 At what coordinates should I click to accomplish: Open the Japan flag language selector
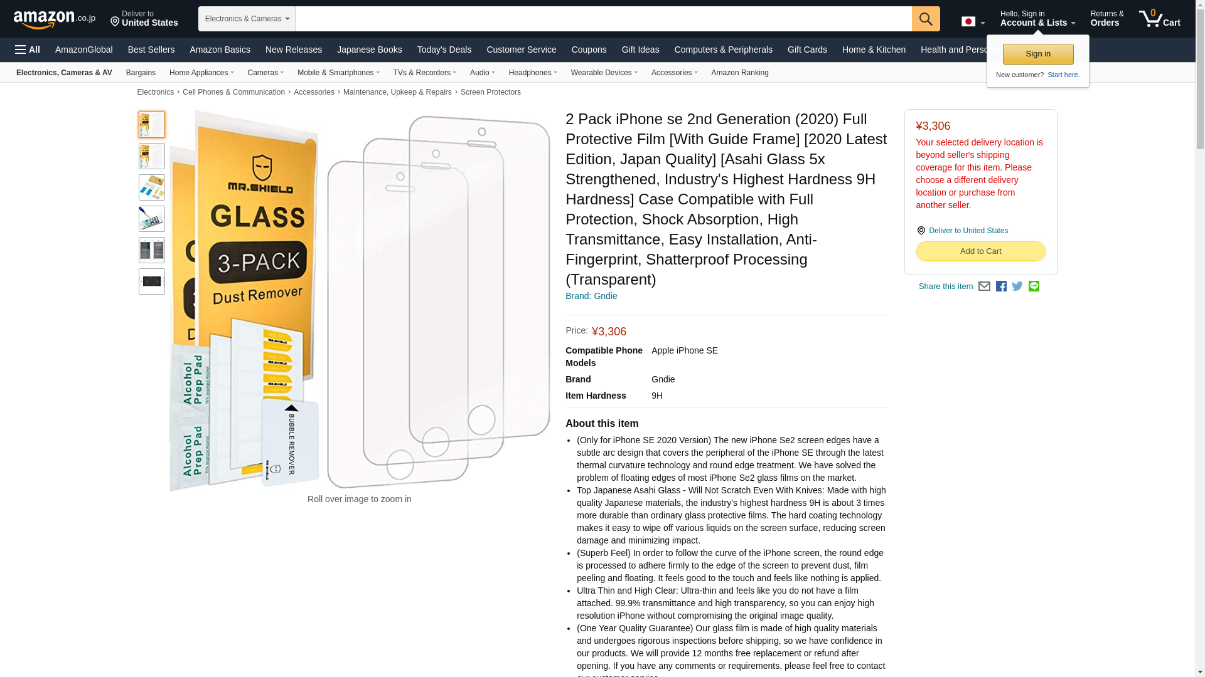pyautogui.click(x=973, y=21)
